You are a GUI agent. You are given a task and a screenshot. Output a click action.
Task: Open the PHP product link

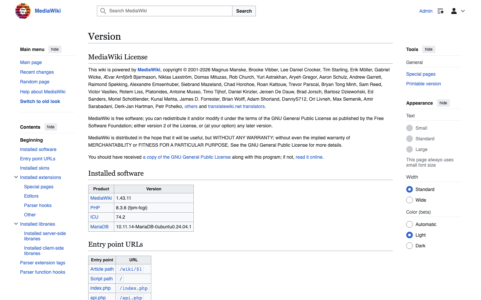(x=95, y=208)
